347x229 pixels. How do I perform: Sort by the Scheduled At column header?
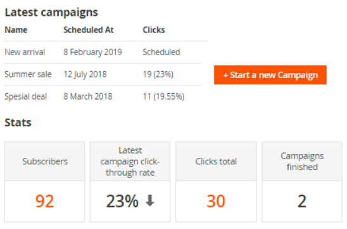89,30
